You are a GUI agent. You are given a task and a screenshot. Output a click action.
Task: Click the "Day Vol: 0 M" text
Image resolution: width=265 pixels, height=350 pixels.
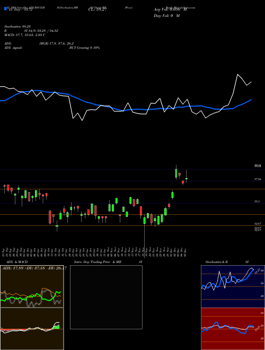[166, 16]
